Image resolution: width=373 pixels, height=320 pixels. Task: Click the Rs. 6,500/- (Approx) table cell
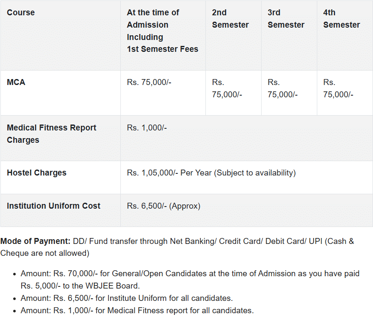click(x=163, y=206)
